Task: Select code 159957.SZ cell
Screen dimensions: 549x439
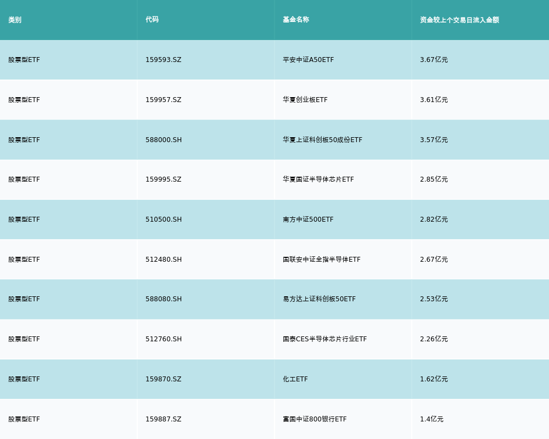Action: 164,100
